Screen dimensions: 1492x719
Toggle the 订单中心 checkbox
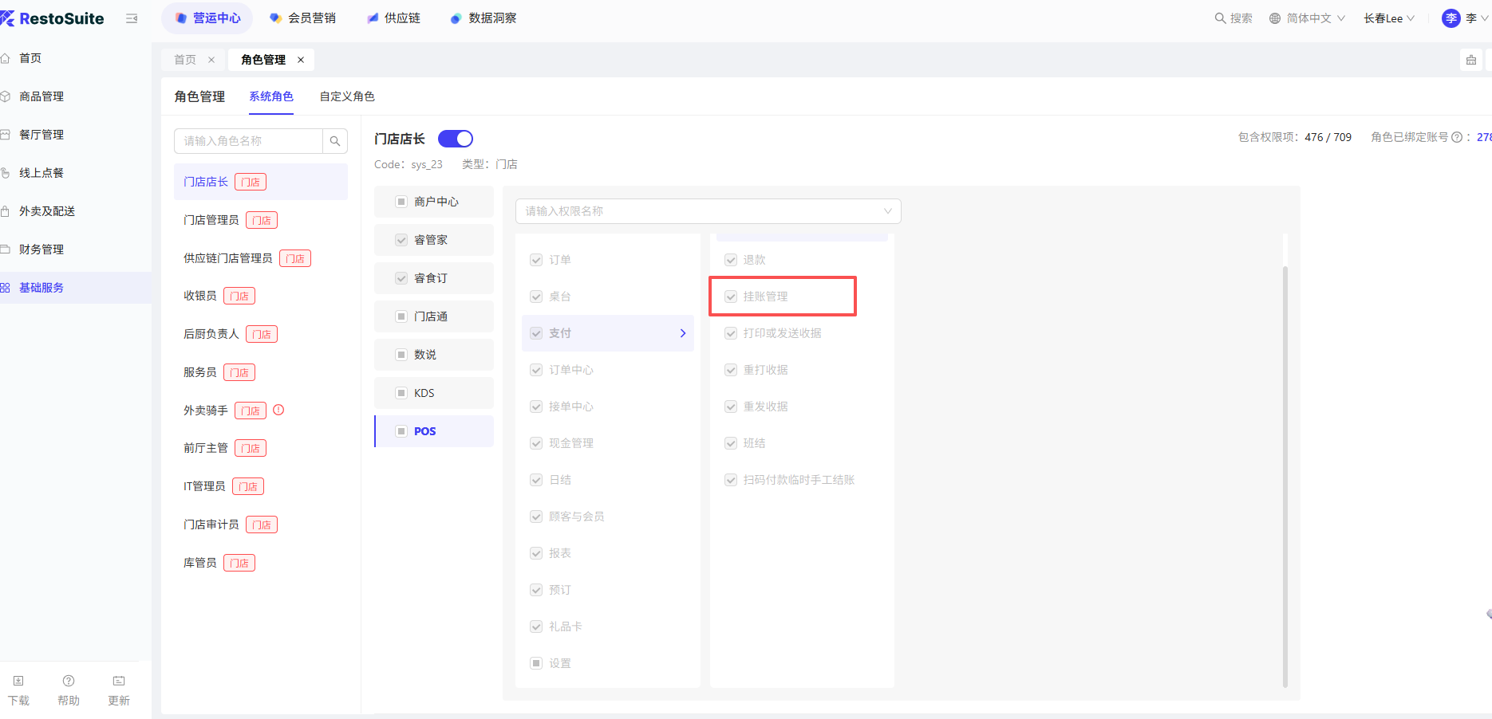[x=536, y=370]
